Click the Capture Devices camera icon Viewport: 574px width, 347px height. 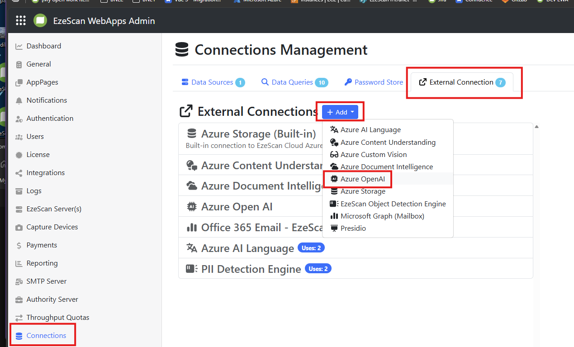(19, 227)
